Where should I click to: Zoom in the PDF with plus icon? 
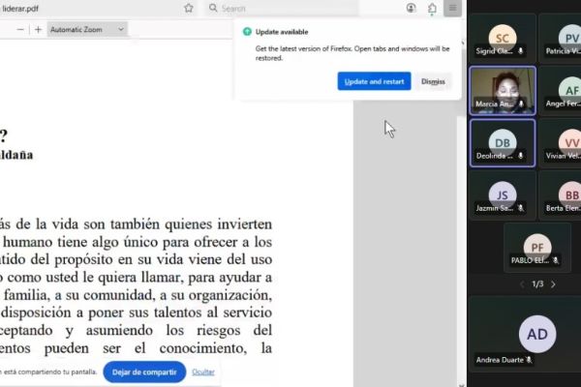point(38,30)
